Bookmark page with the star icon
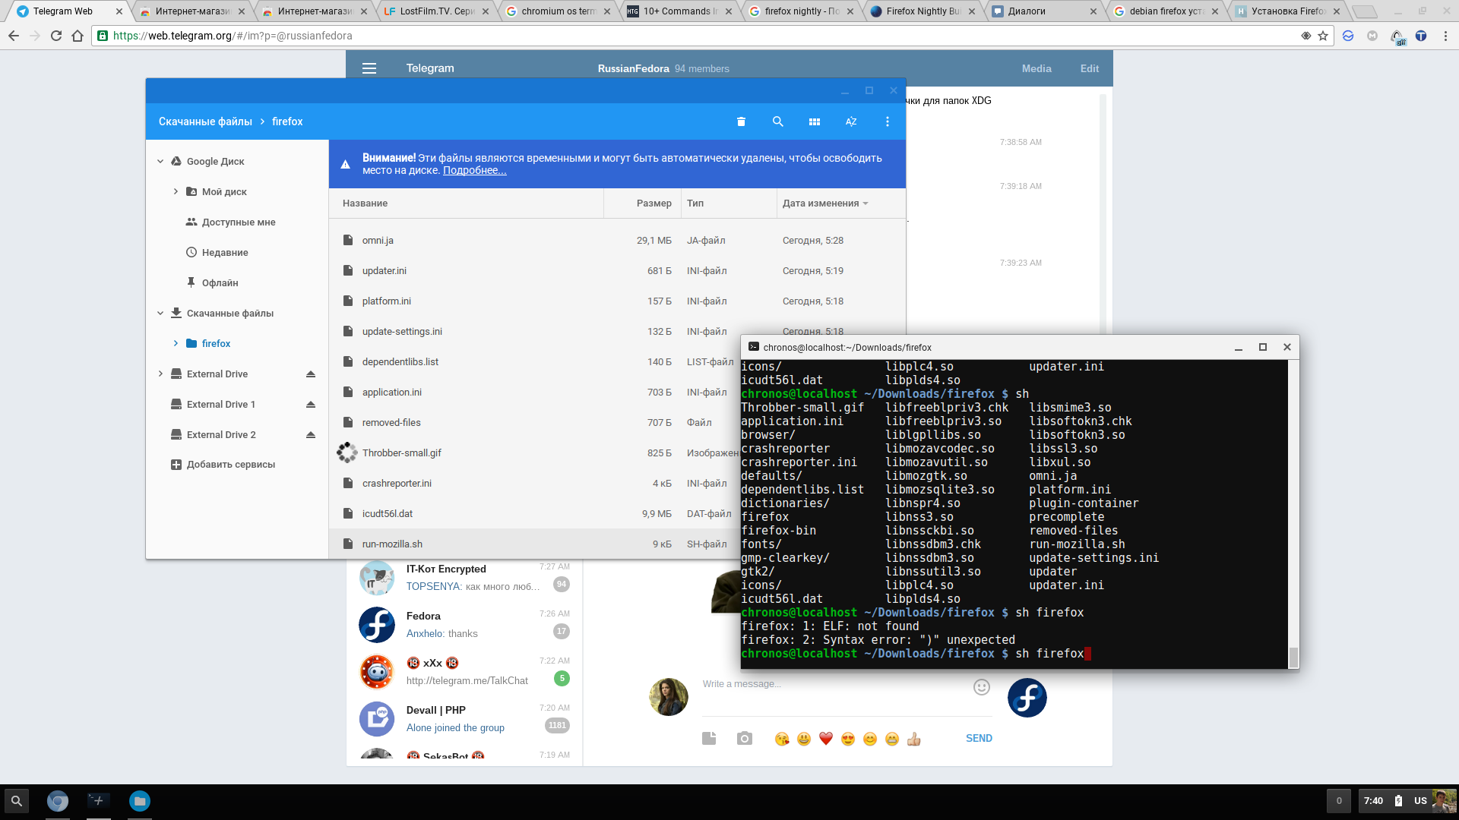 pyautogui.click(x=1323, y=36)
